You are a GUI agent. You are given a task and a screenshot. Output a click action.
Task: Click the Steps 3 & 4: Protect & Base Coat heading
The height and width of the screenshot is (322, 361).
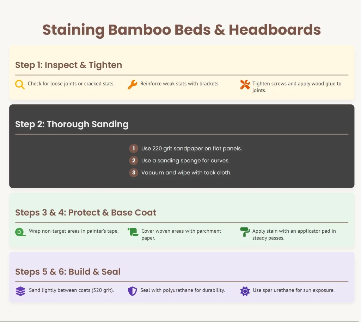coord(86,213)
